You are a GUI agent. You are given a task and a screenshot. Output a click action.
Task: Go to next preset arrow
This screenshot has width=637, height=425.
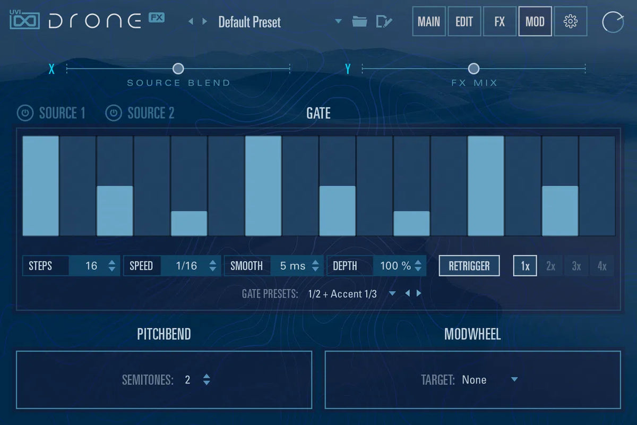[204, 22]
